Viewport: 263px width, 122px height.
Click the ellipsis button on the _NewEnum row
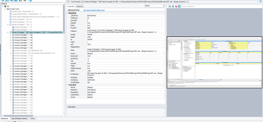[163, 16]
